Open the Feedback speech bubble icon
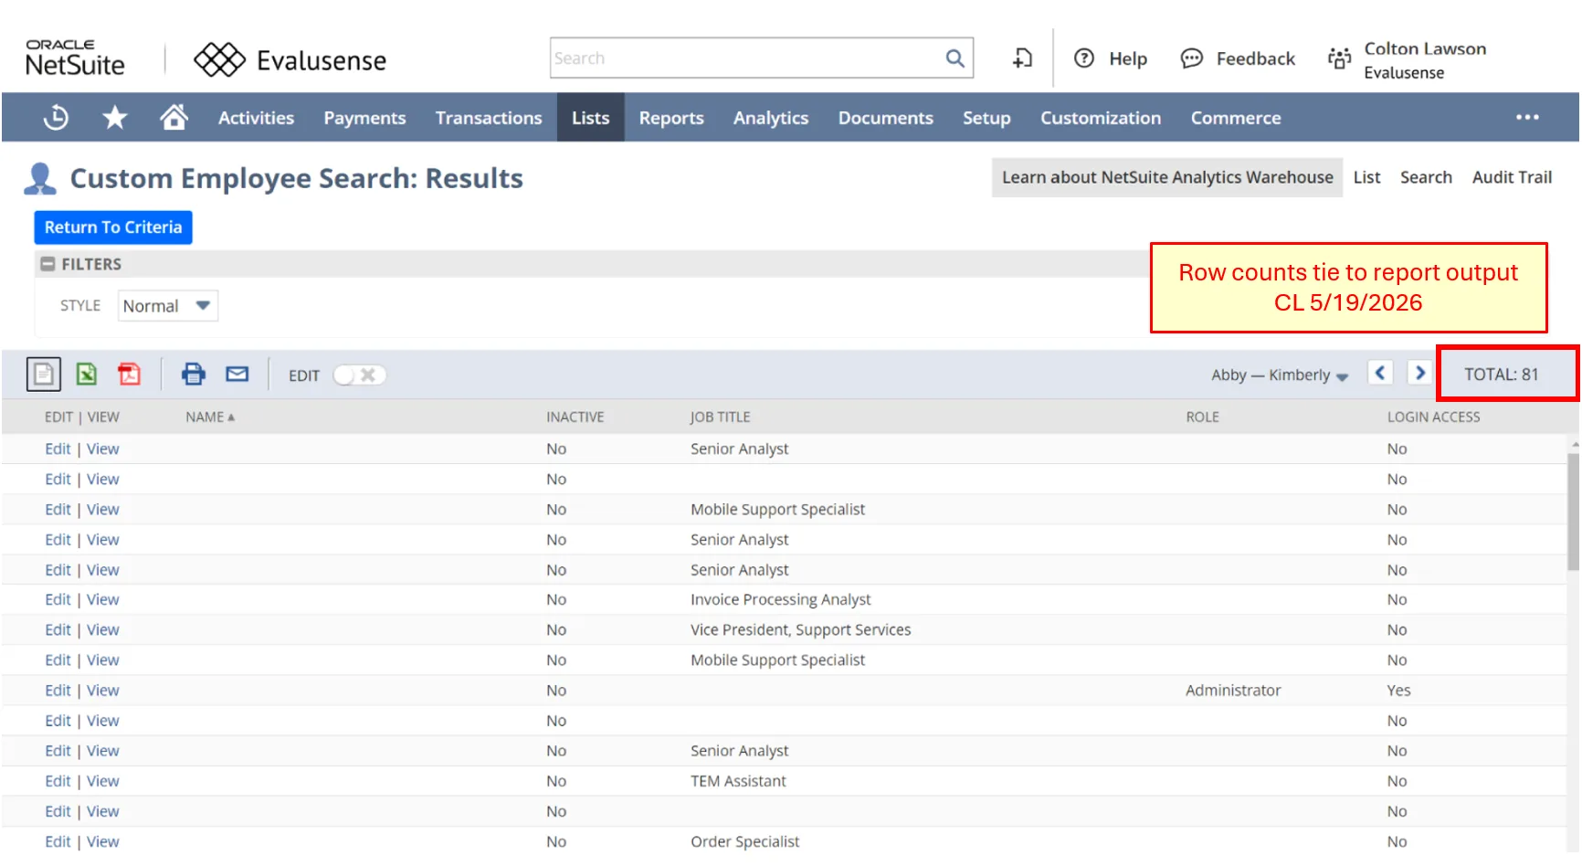The image size is (1582, 866). (x=1191, y=58)
